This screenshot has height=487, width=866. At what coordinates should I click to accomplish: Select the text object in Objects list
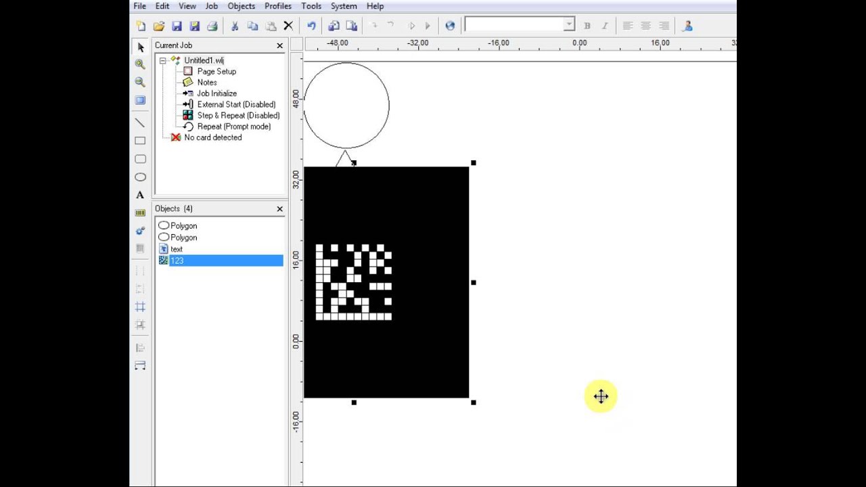(x=221, y=249)
